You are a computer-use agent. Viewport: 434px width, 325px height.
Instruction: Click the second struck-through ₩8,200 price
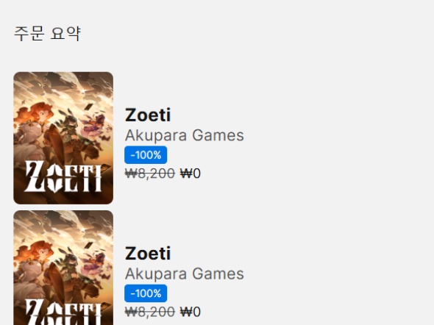point(150,312)
